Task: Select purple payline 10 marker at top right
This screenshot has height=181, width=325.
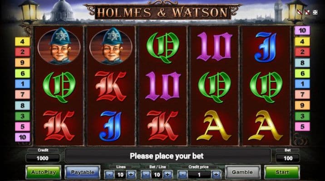Action: [302, 31]
